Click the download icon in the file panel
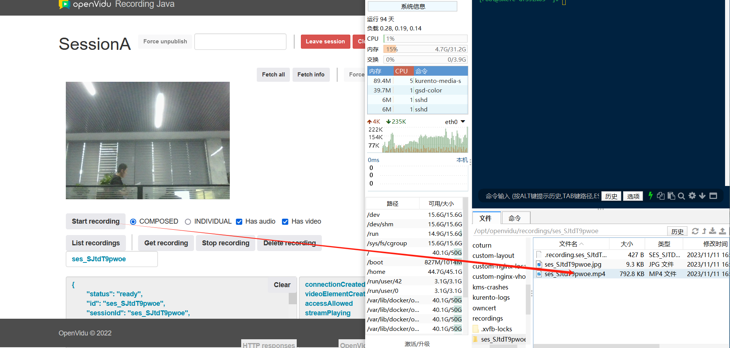Image resolution: width=730 pixels, height=348 pixels. click(713, 231)
